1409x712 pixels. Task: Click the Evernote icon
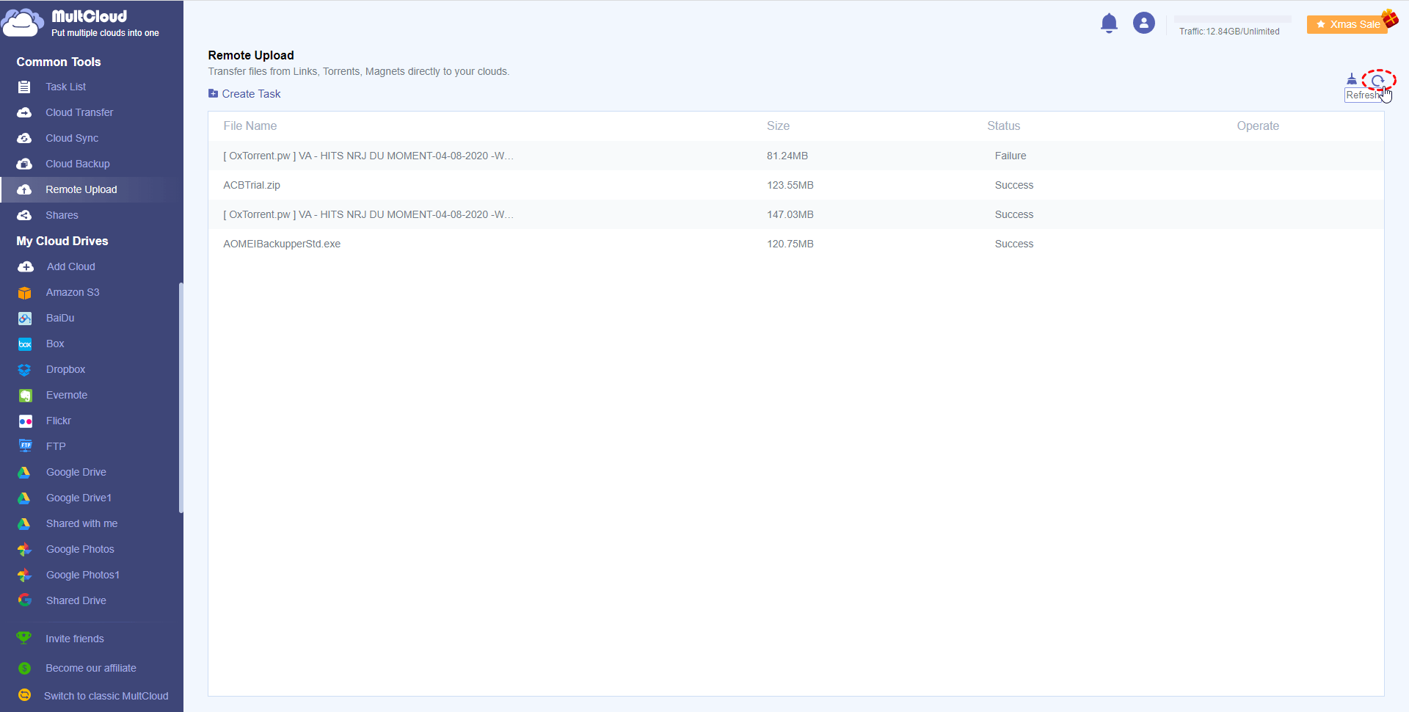coord(25,395)
